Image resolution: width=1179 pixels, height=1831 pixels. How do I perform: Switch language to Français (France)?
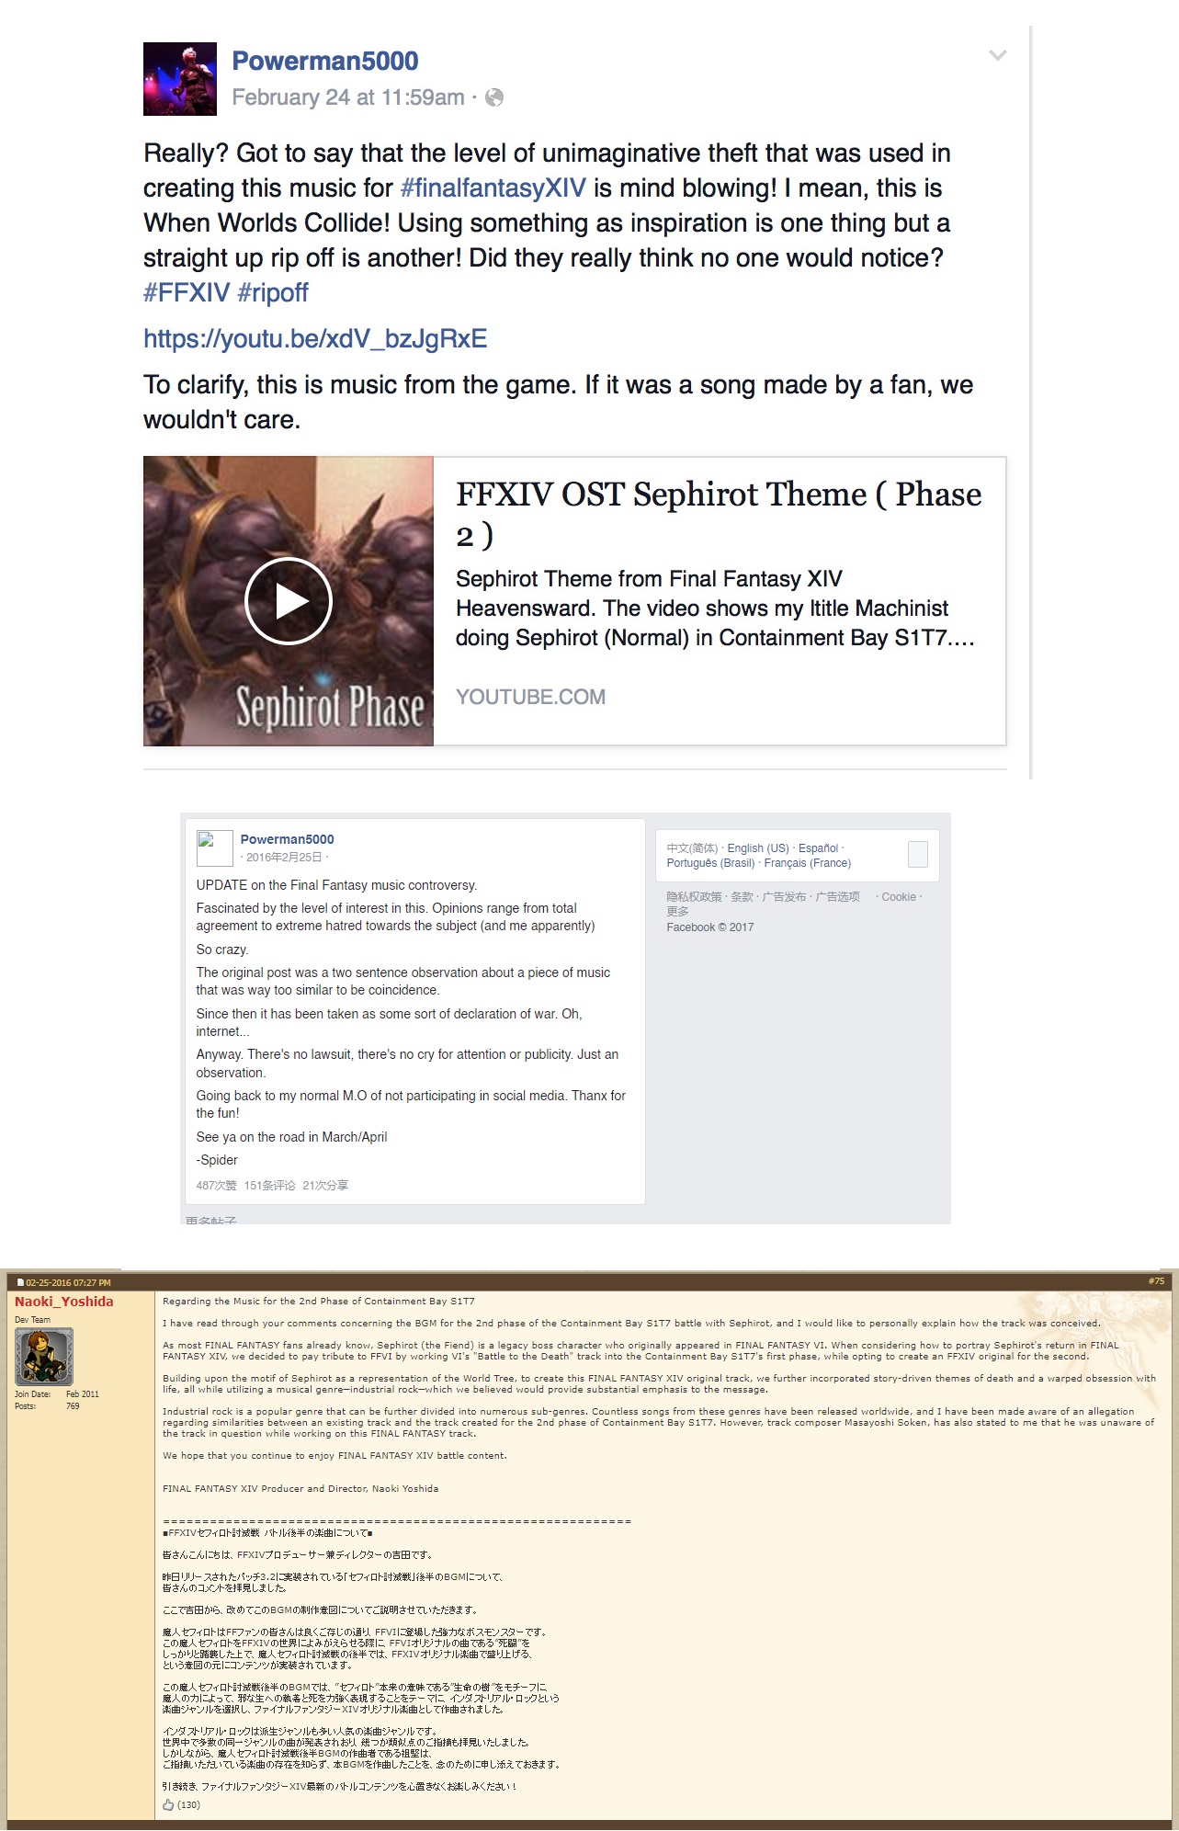tap(808, 863)
